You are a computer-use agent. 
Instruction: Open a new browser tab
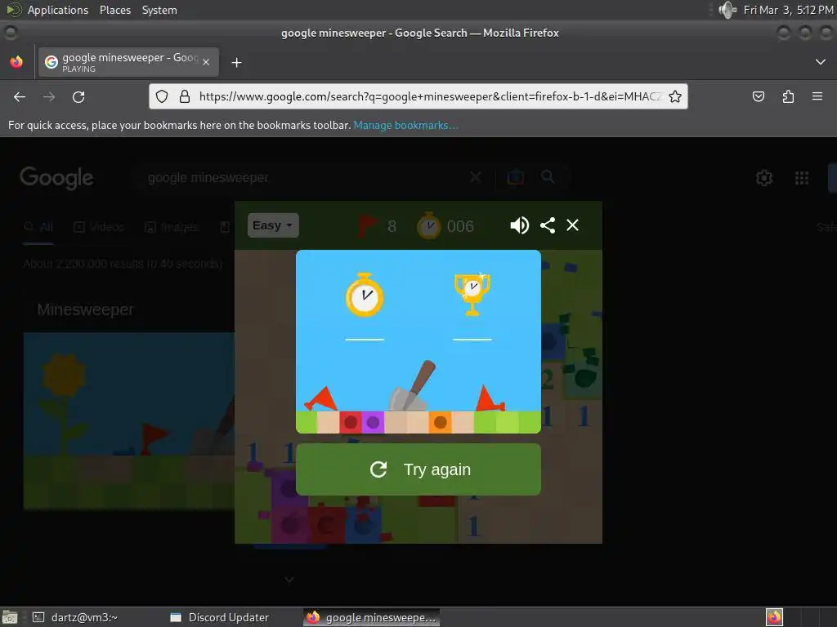pyautogui.click(x=236, y=63)
